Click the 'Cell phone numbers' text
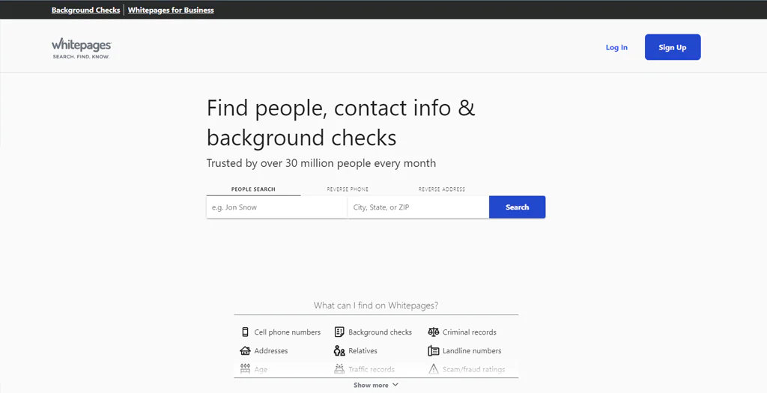The image size is (767, 393). coord(287,332)
